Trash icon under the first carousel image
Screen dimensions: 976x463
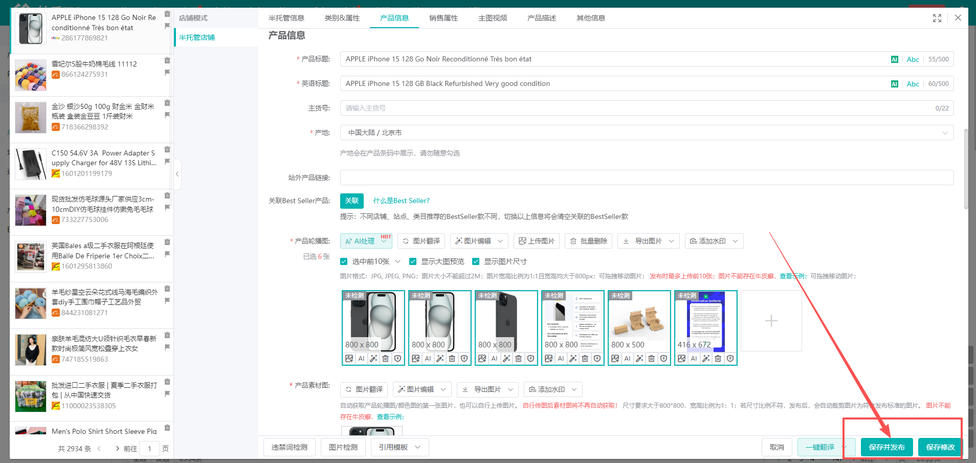[x=386, y=359]
